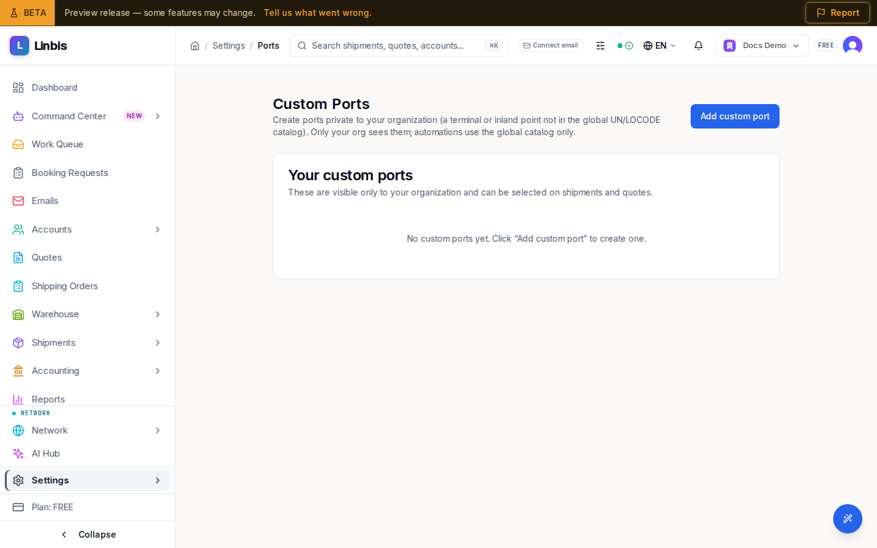This screenshot has width=877, height=548.
Task: Click the Report button in beta banner
Action: 837,13
